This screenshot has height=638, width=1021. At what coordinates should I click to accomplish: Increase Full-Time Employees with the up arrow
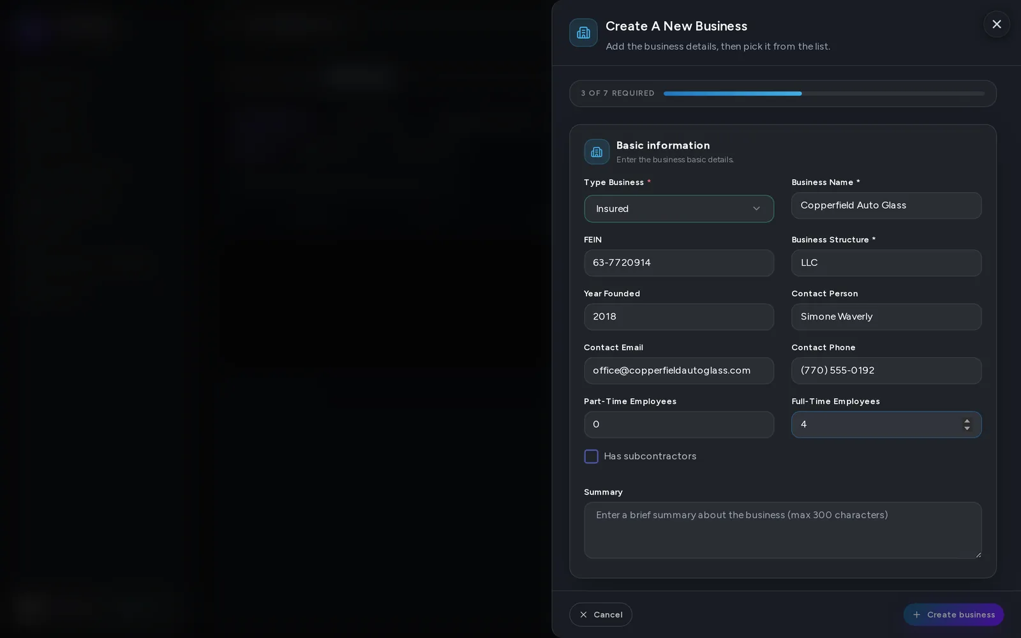[x=967, y=420]
